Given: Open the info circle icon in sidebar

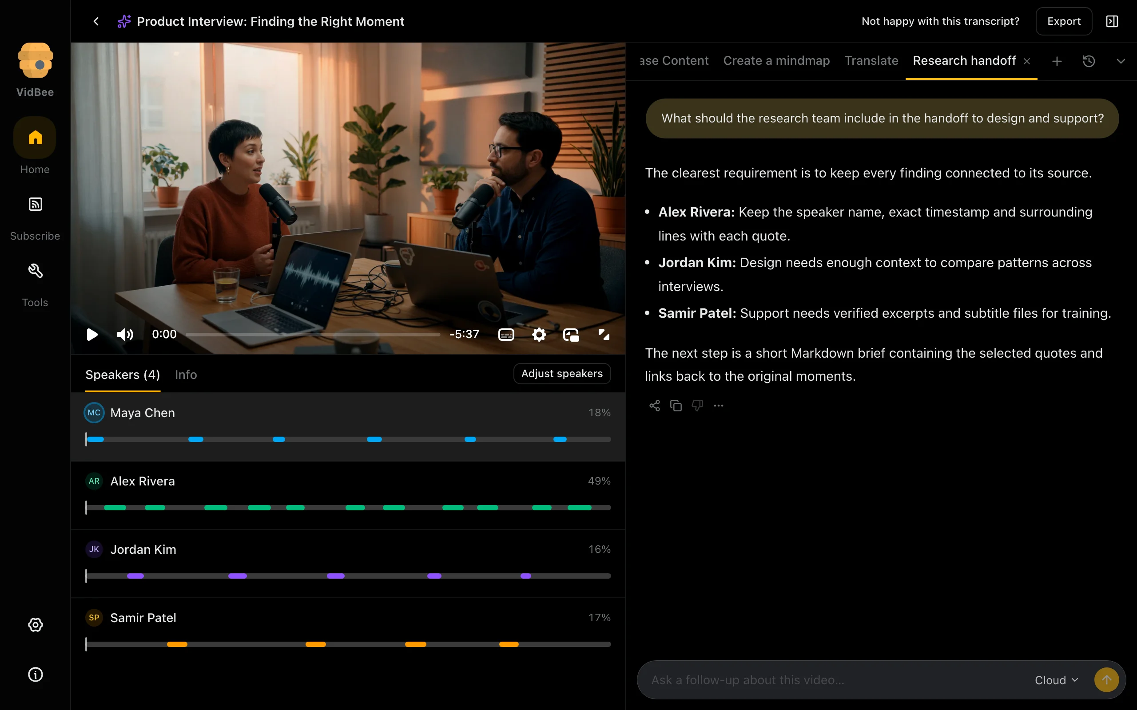Looking at the screenshot, I should (x=35, y=674).
